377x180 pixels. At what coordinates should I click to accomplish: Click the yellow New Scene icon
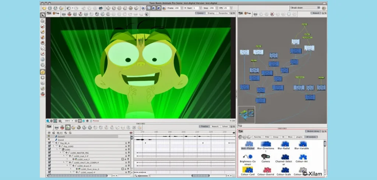tap(44, 8)
